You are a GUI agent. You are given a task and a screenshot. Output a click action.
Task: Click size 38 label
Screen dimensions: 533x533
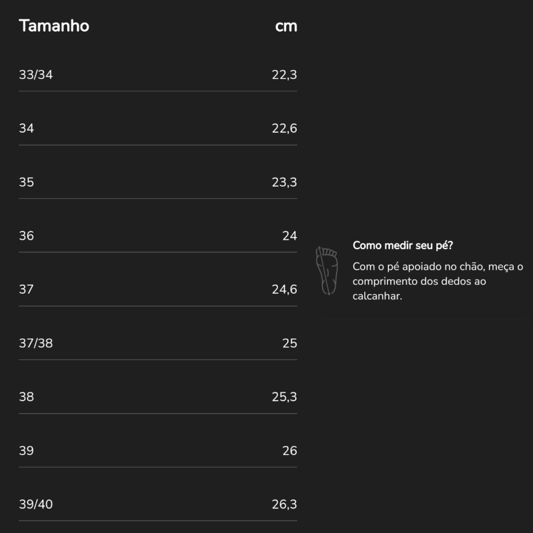[x=27, y=397]
